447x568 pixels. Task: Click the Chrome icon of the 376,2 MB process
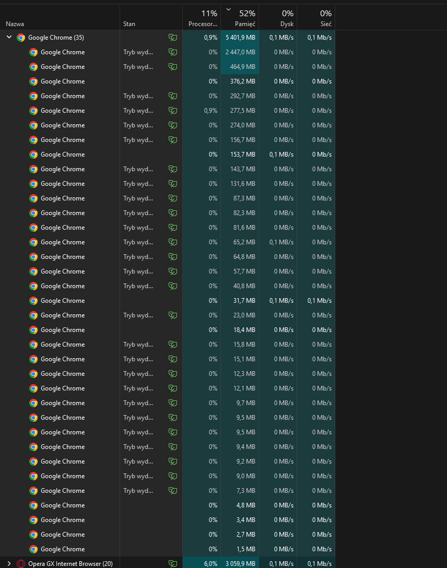click(x=33, y=81)
